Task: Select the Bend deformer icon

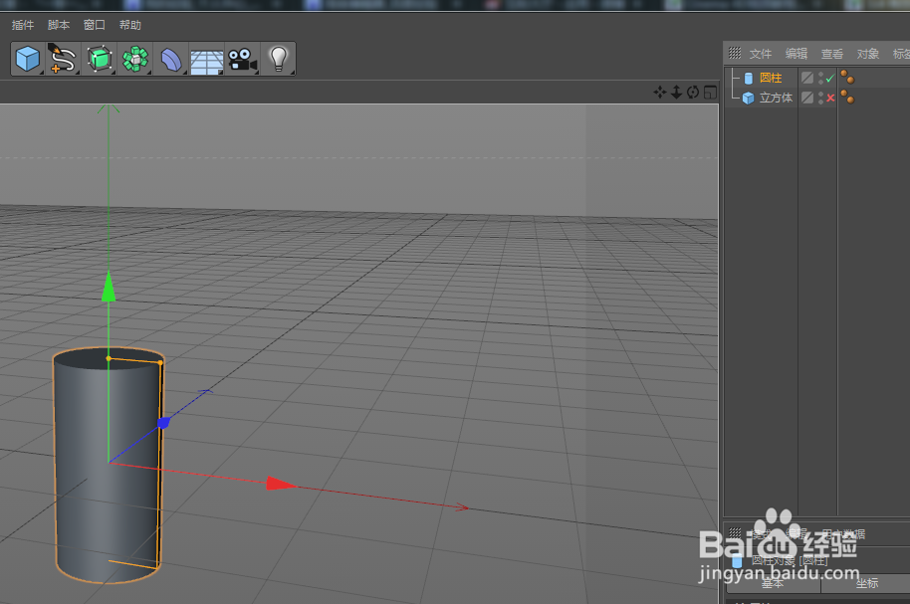Action: point(169,58)
